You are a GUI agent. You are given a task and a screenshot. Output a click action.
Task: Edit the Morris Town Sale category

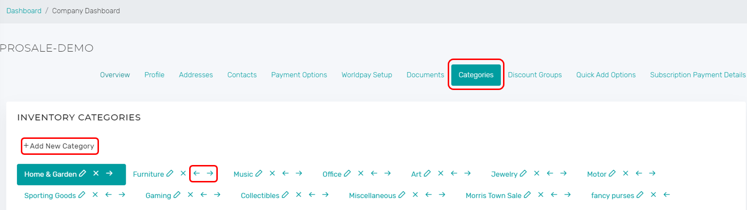click(x=527, y=195)
